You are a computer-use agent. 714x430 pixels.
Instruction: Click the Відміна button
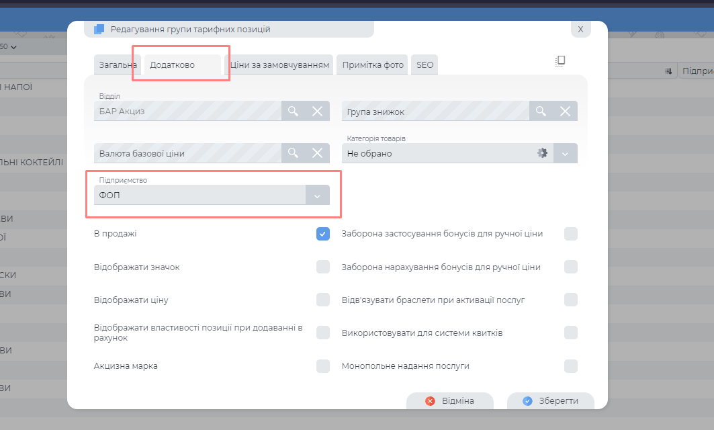[450, 401]
